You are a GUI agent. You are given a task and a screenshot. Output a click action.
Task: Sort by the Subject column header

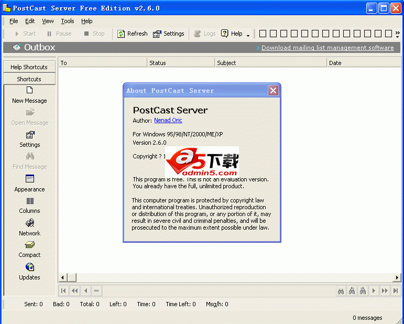[270, 63]
